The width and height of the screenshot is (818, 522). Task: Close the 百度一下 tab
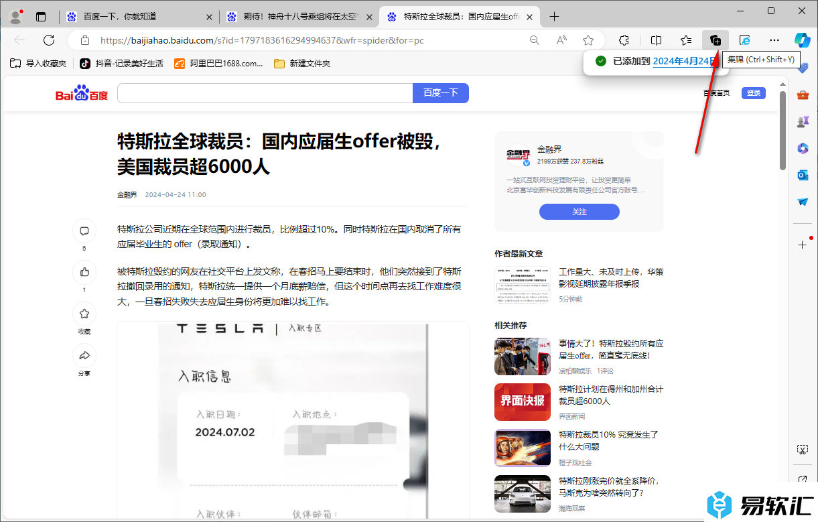coord(210,17)
